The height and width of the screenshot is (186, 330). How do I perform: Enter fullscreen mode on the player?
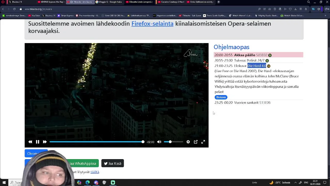(x=203, y=142)
